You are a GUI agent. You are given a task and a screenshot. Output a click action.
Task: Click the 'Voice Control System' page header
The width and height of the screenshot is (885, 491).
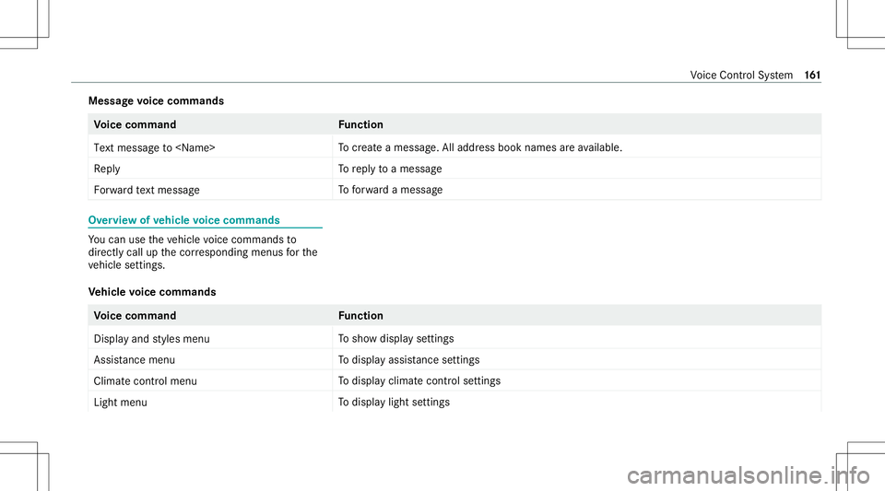741,75
